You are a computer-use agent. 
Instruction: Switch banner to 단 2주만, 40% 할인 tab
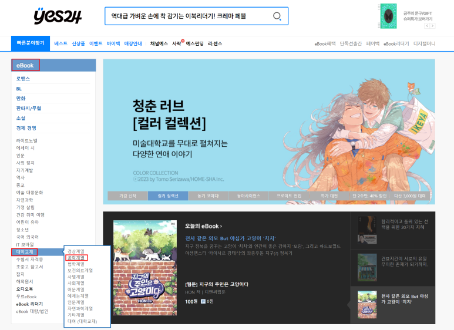tap(369, 196)
